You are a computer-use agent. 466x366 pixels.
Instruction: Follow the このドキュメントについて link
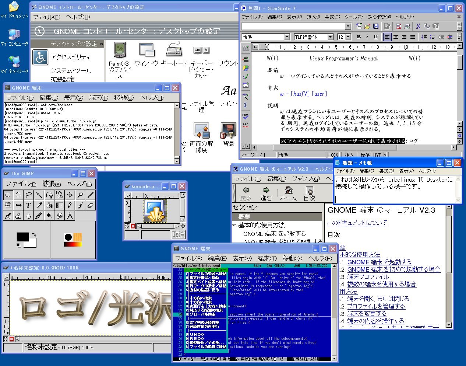(357, 223)
